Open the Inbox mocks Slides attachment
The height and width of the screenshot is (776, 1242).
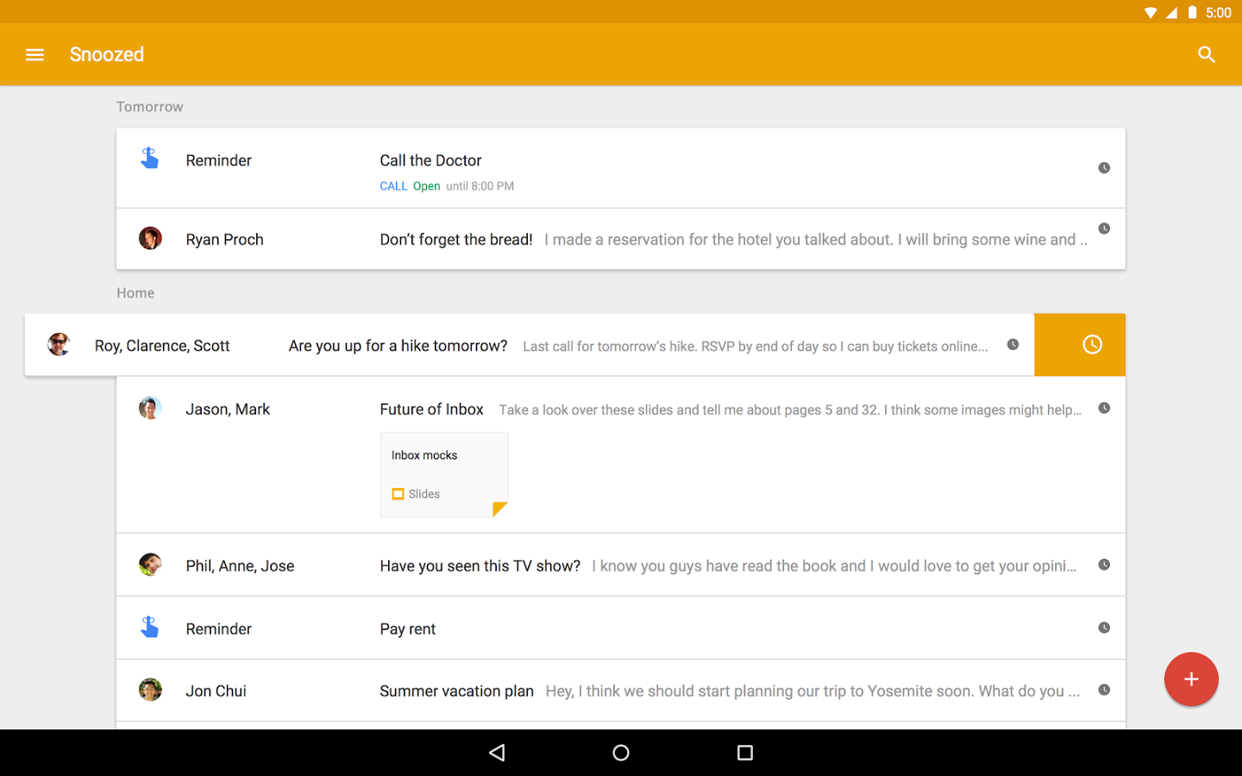443,474
